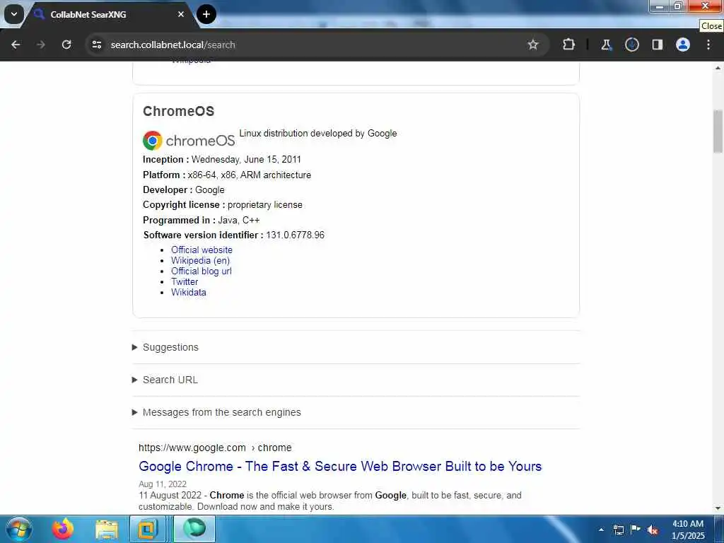Screen dimensions: 724x543
Task: Open Google Chrome Fast & Secure result
Action: coord(340,467)
